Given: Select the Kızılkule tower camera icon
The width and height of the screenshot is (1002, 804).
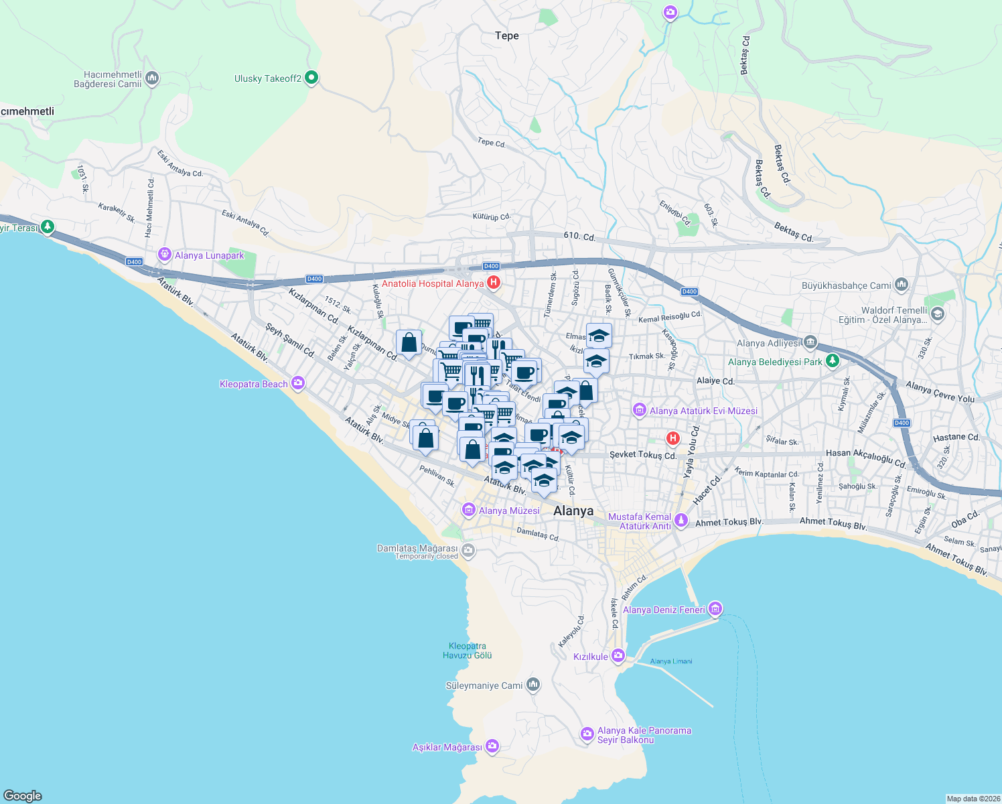Looking at the screenshot, I should (618, 656).
